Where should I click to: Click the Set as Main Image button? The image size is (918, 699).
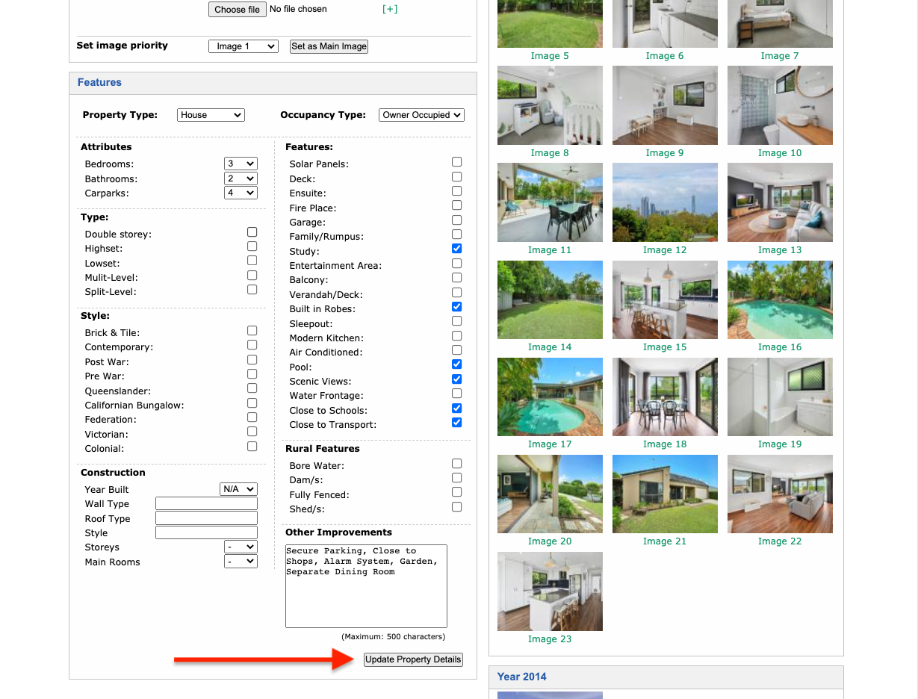[x=328, y=46]
